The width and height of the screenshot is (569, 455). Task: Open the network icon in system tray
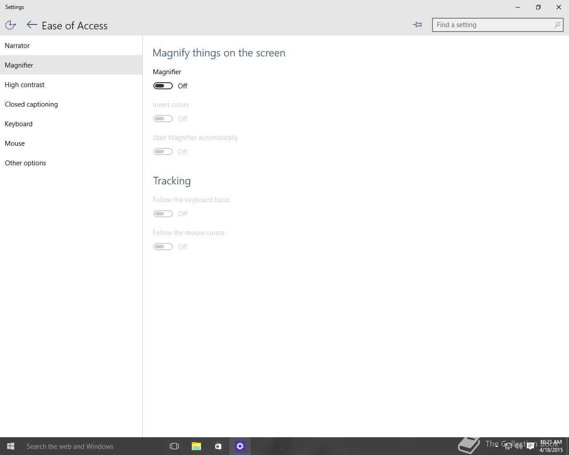pyautogui.click(x=508, y=446)
